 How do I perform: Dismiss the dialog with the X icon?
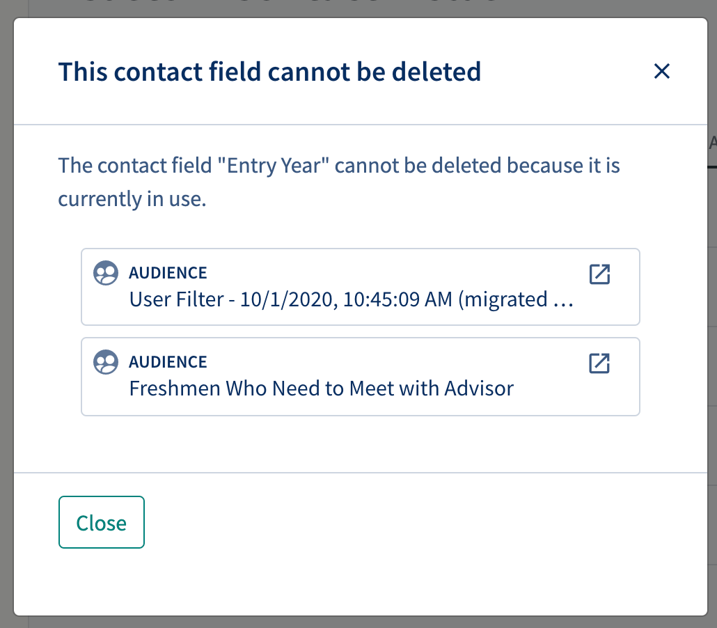pyautogui.click(x=662, y=71)
